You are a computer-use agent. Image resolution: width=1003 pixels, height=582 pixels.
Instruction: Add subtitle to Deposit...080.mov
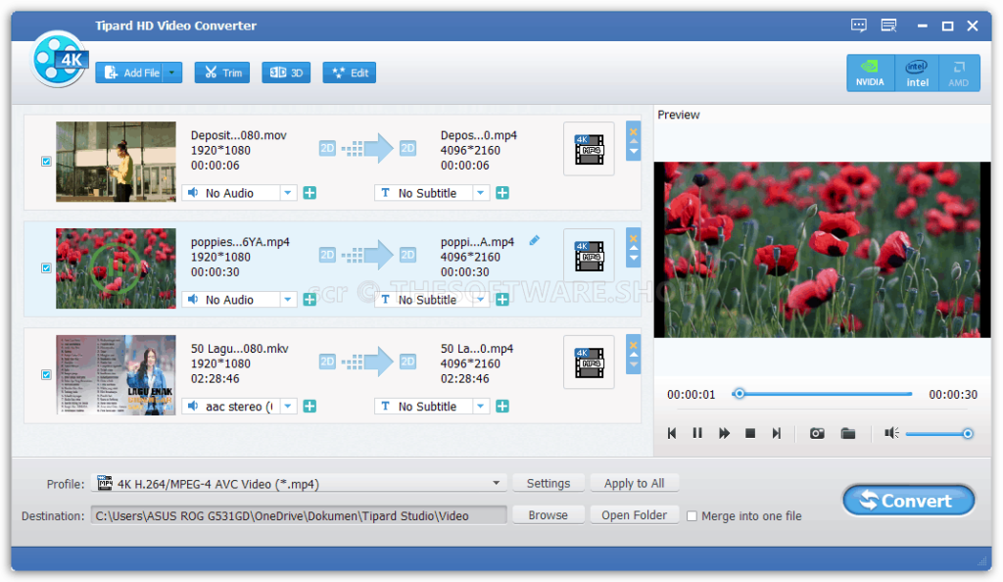click(x=502, y=193)
